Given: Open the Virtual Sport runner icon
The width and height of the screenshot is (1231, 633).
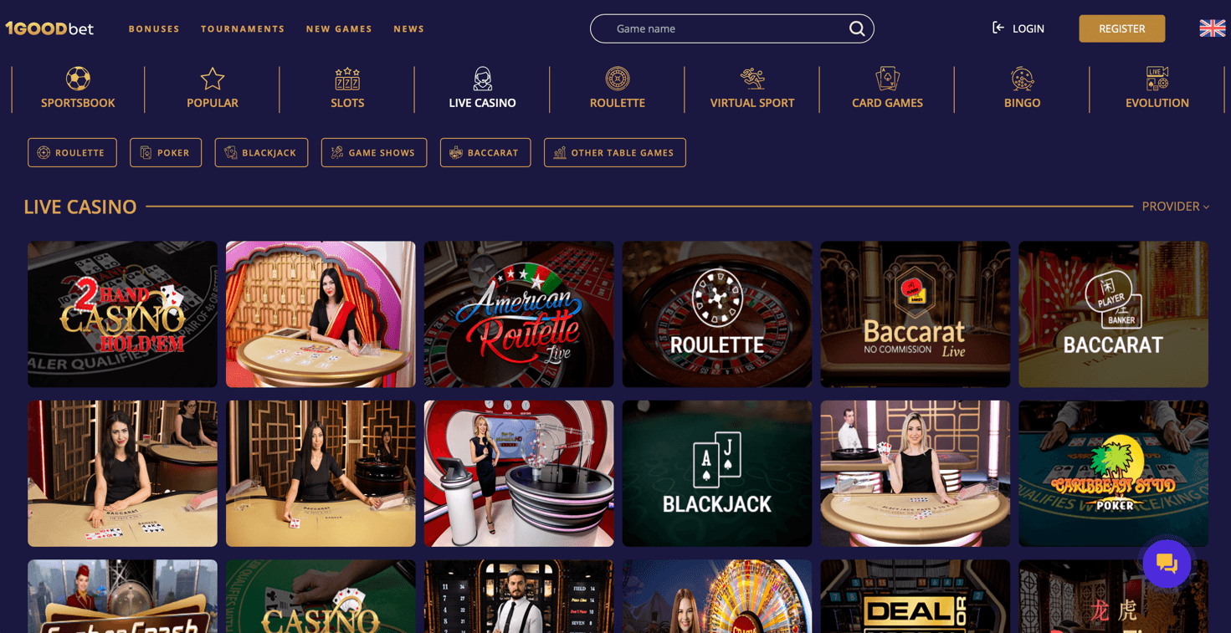Looking at the screenshot, I should click(x=752, y=79).
